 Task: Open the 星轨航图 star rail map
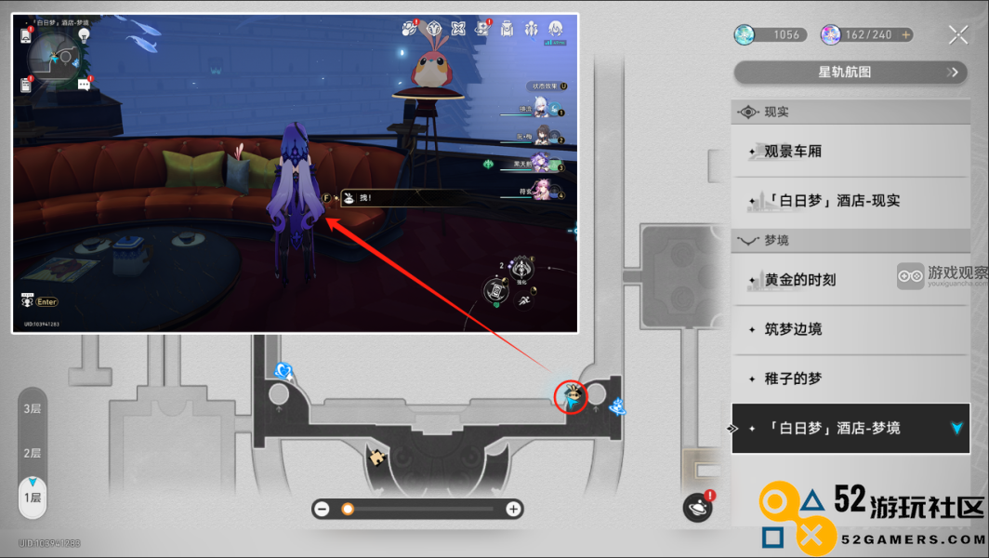(x=851, y=72)
